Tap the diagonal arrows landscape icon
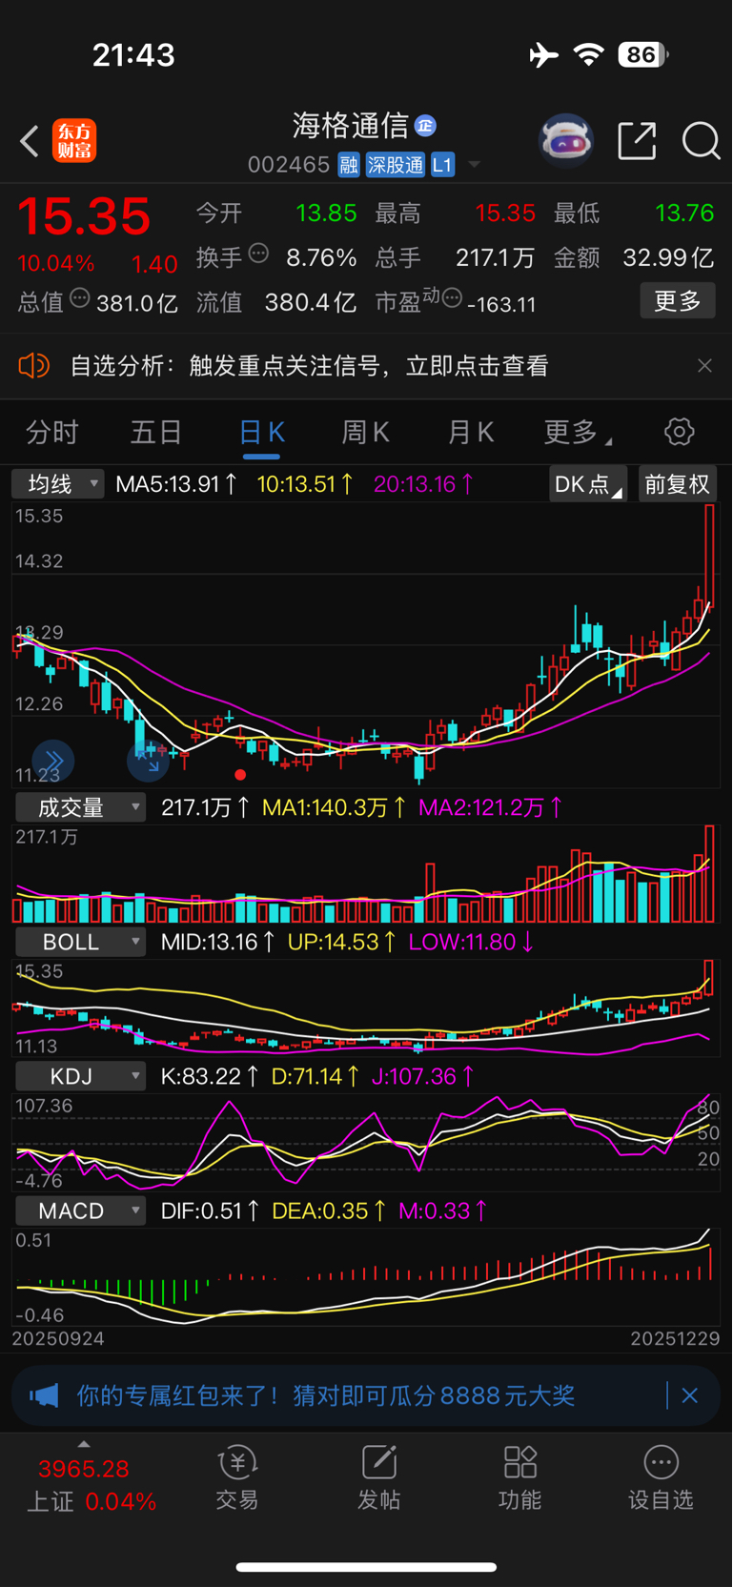Screen dimensions: 733x1587 (148, 761)
